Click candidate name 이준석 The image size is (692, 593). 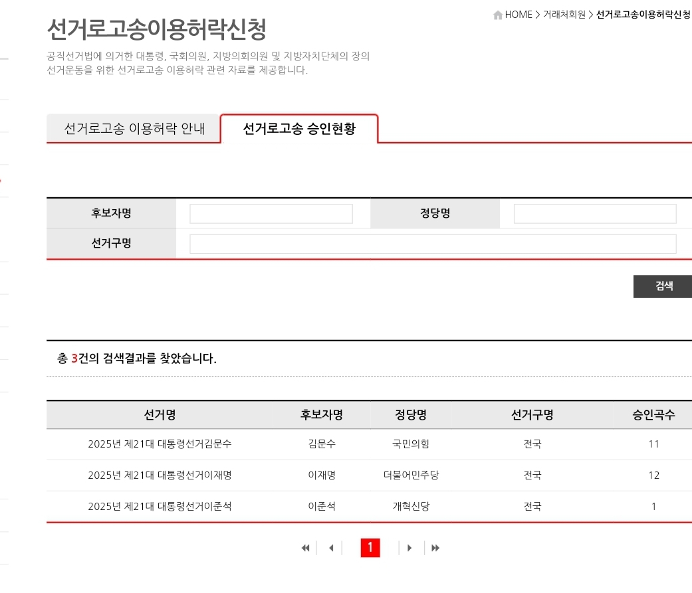322,507
